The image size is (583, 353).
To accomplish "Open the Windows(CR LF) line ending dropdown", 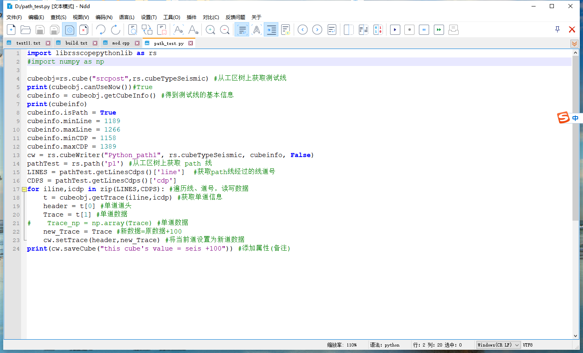I will tap(498, 345).
